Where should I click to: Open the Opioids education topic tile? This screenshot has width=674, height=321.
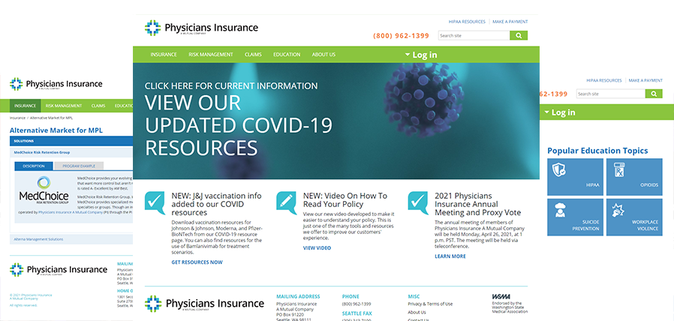point(634,176)
